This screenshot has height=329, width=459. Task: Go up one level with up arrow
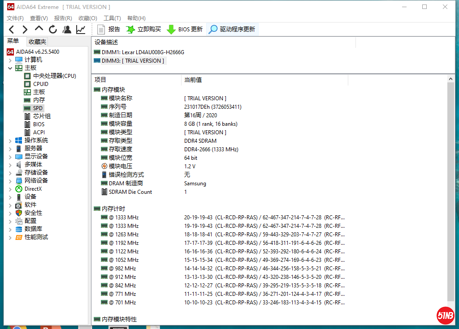pyautogui.click(x=39, y=30)
